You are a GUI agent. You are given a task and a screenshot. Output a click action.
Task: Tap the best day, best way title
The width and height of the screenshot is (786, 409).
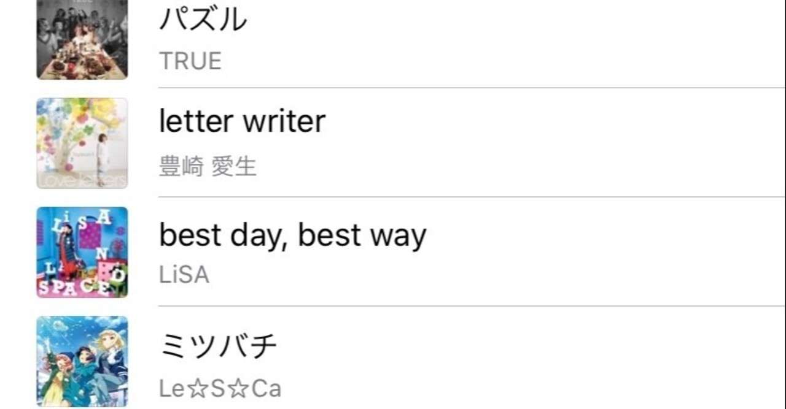pos(292,235)
